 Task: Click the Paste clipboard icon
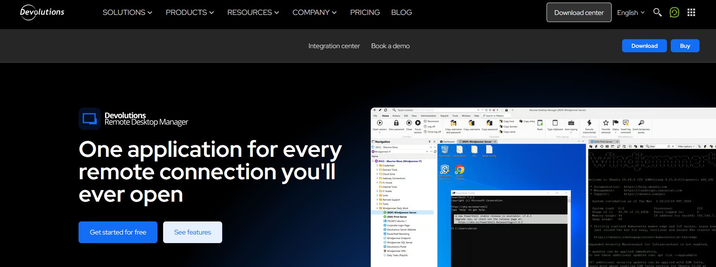tap(540, 123)
